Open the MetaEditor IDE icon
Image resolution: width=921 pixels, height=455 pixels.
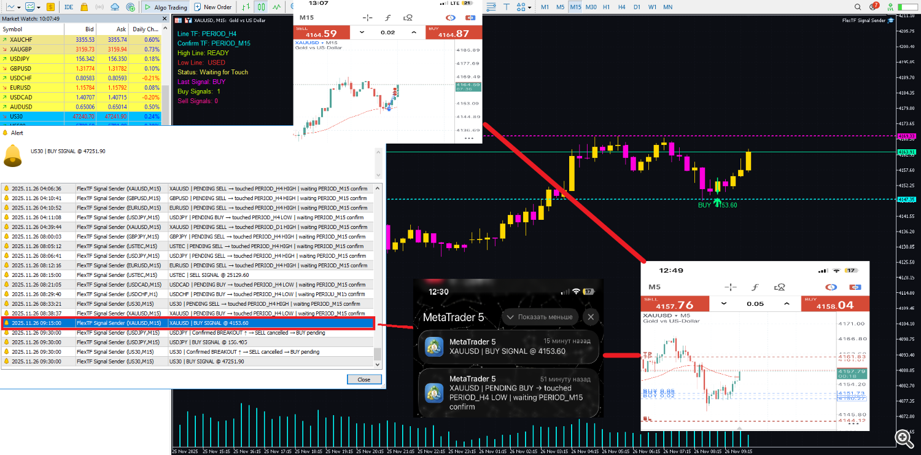pos(69,7)
